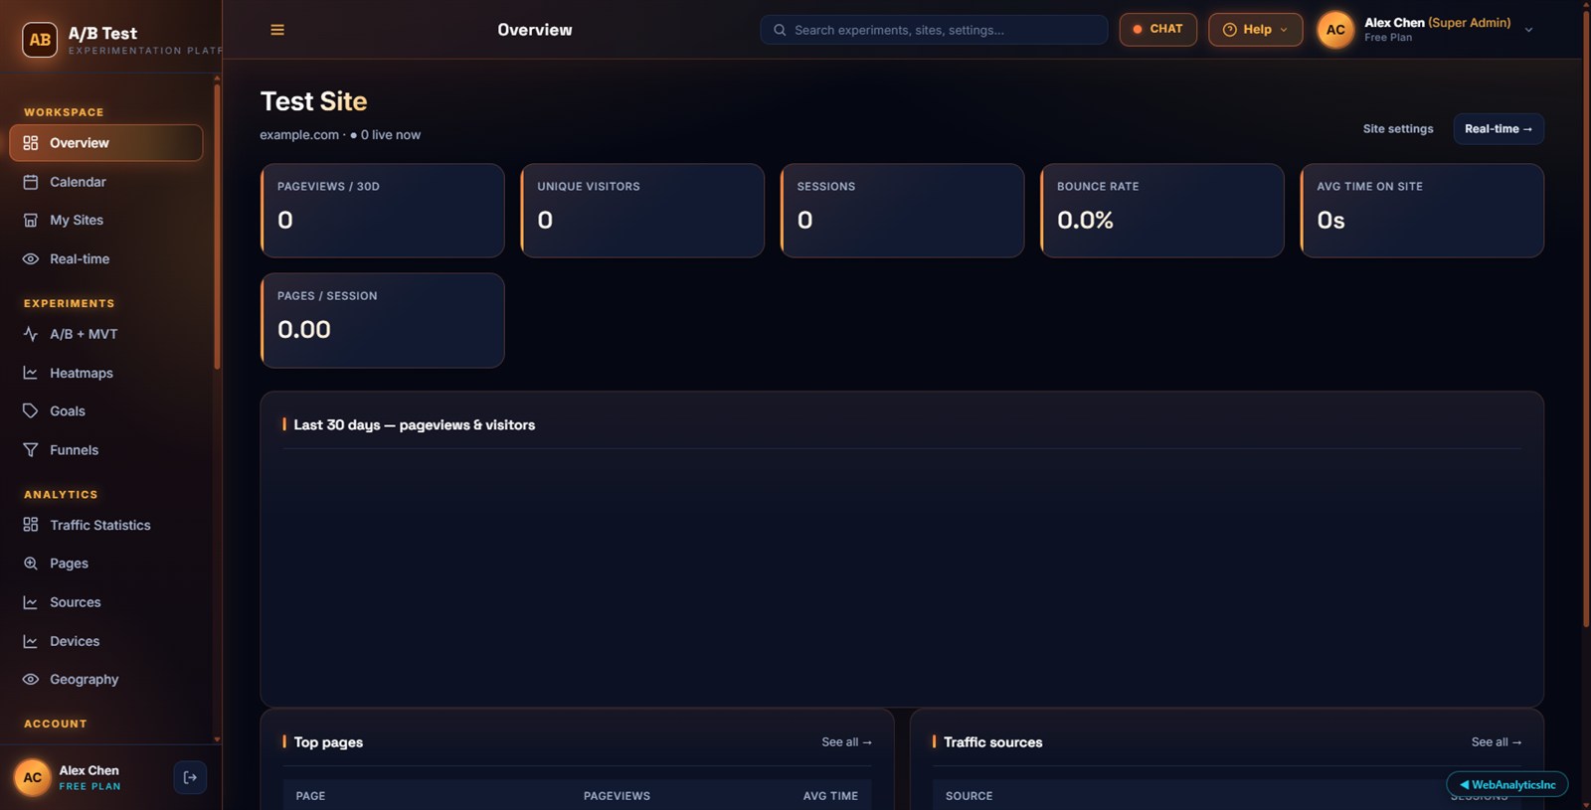Click the example.com site address text
Viewport: 1591px width, 810px height.
point(299,135)
